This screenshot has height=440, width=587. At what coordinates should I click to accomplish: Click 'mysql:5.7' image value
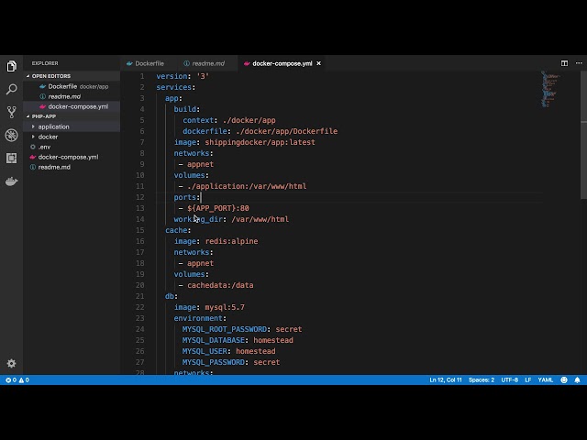pos(225,307)
